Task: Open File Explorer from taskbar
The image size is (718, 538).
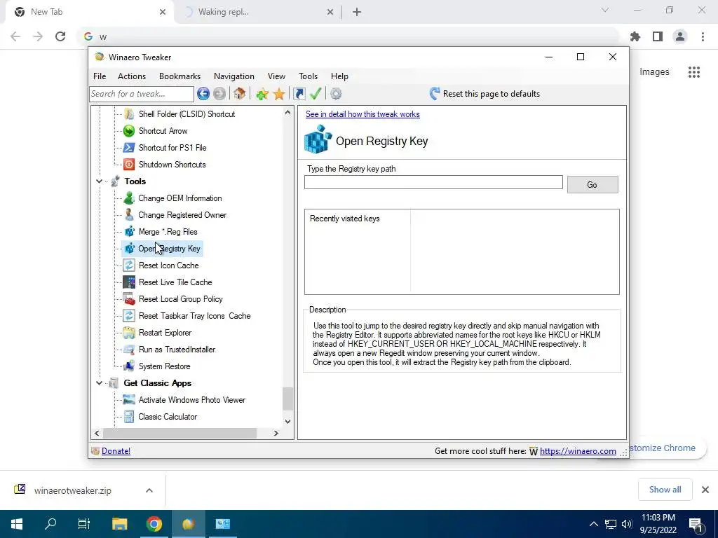Action: [x=119, y=524]
